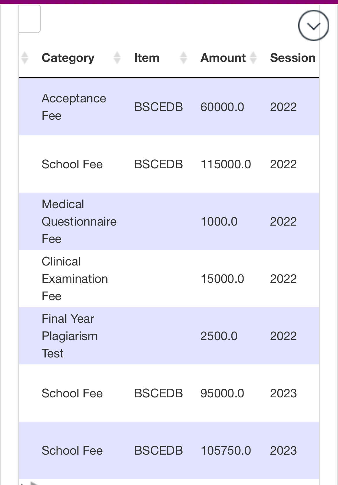Select the 95000.0 School Fee row
338x485 pixels.
click(169, 393)
